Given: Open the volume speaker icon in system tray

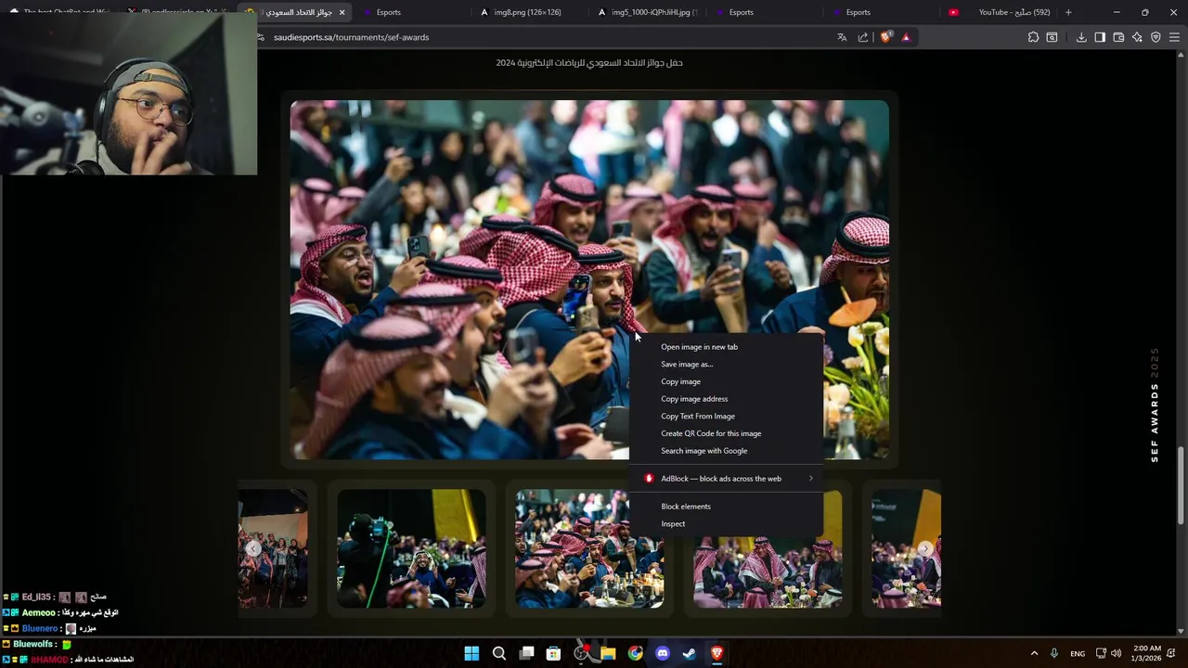Looking at the screenshot, I should [1116, 653].
